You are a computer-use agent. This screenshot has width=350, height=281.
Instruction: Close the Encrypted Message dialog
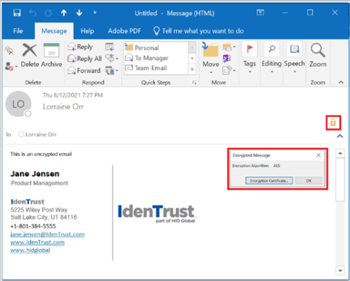coord(318,155)
